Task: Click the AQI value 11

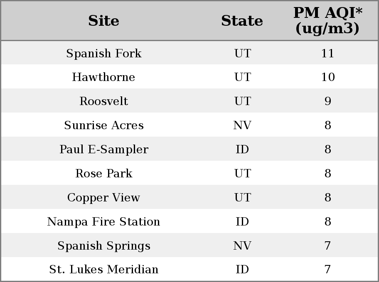Action: coord(328,53)
